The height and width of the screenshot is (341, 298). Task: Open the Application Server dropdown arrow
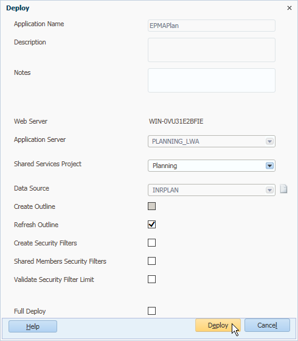click(269, 141)
